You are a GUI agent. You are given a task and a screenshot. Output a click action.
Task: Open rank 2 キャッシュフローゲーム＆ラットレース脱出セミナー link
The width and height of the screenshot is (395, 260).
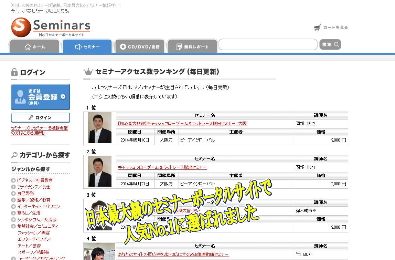tap(162, 167)
